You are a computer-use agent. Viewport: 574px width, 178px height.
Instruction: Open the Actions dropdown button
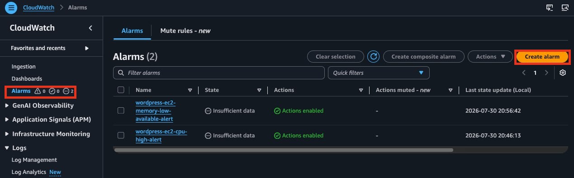(x=490, y=56)
